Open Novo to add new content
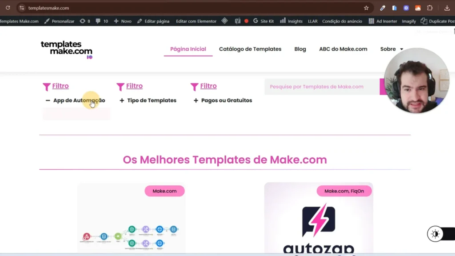The width and height of the screenshot is (455, 256). (x=123, y=21)
